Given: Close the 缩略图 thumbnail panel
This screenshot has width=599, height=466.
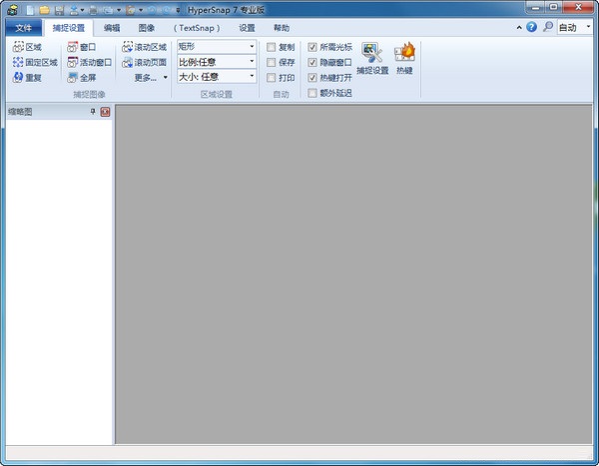Looking at the screenshot, I should point(105,112).
